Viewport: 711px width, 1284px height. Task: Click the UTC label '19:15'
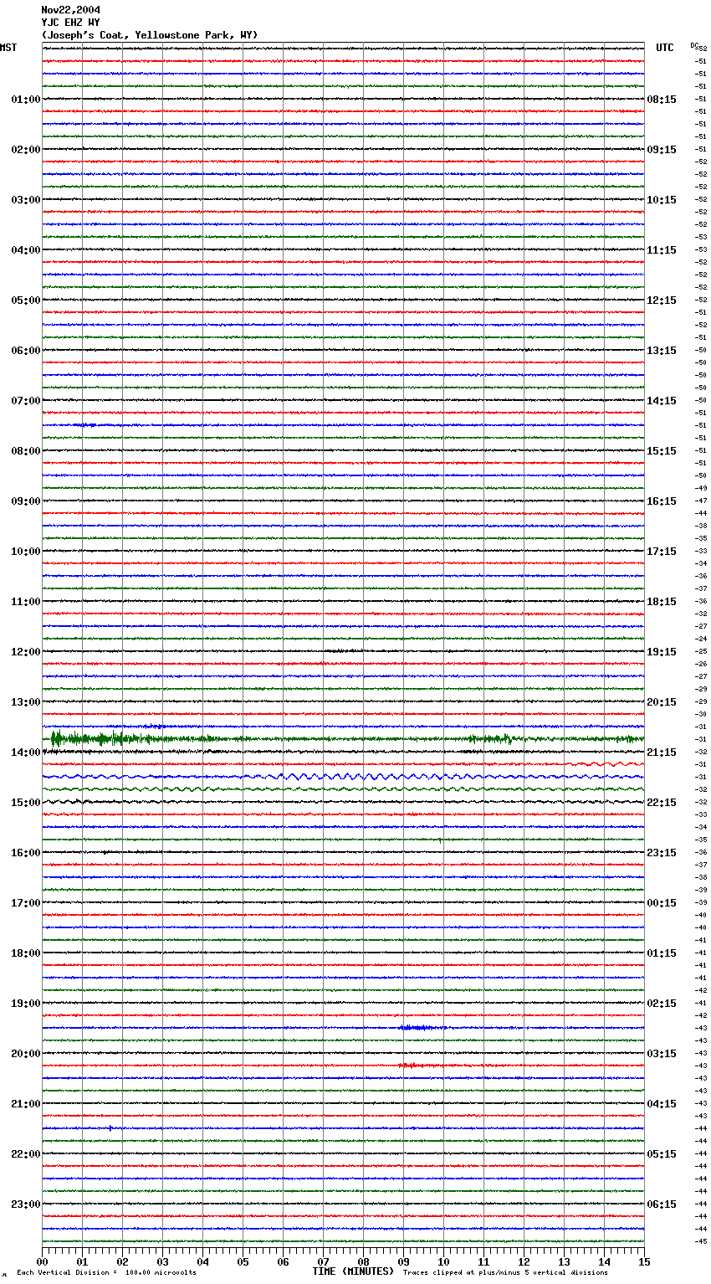(x=662, y=652)
